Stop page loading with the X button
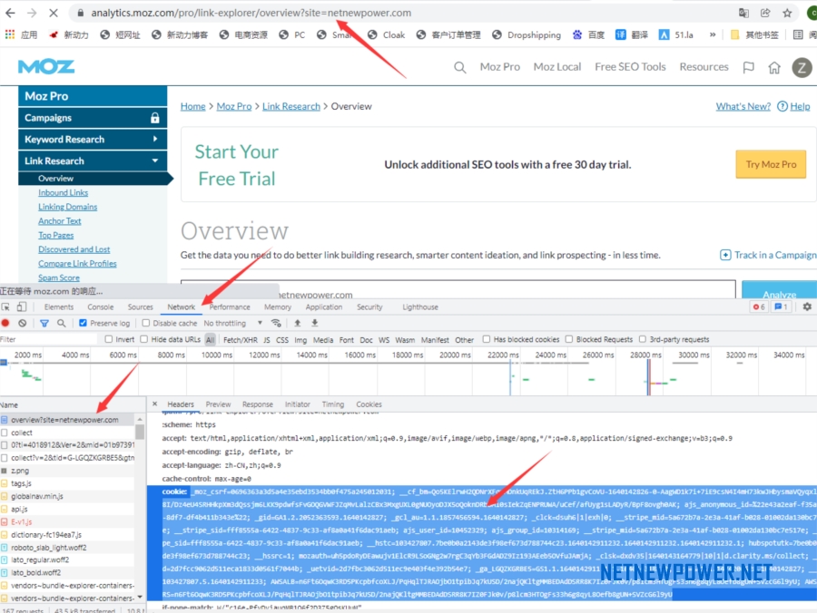 (54, 13)
